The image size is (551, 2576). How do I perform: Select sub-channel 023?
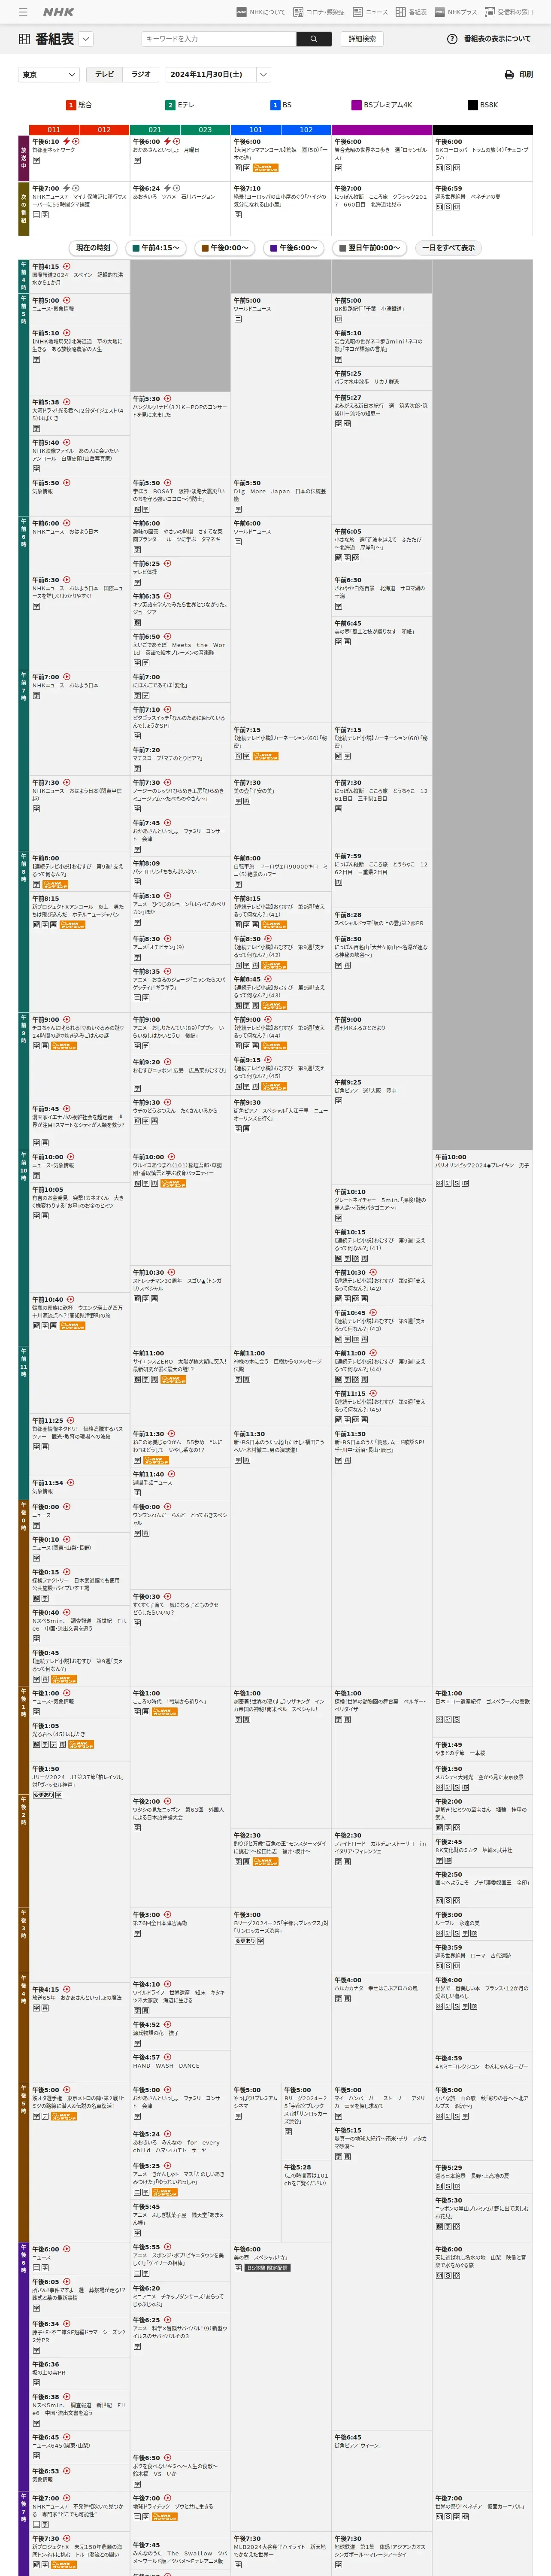(205, 130)
